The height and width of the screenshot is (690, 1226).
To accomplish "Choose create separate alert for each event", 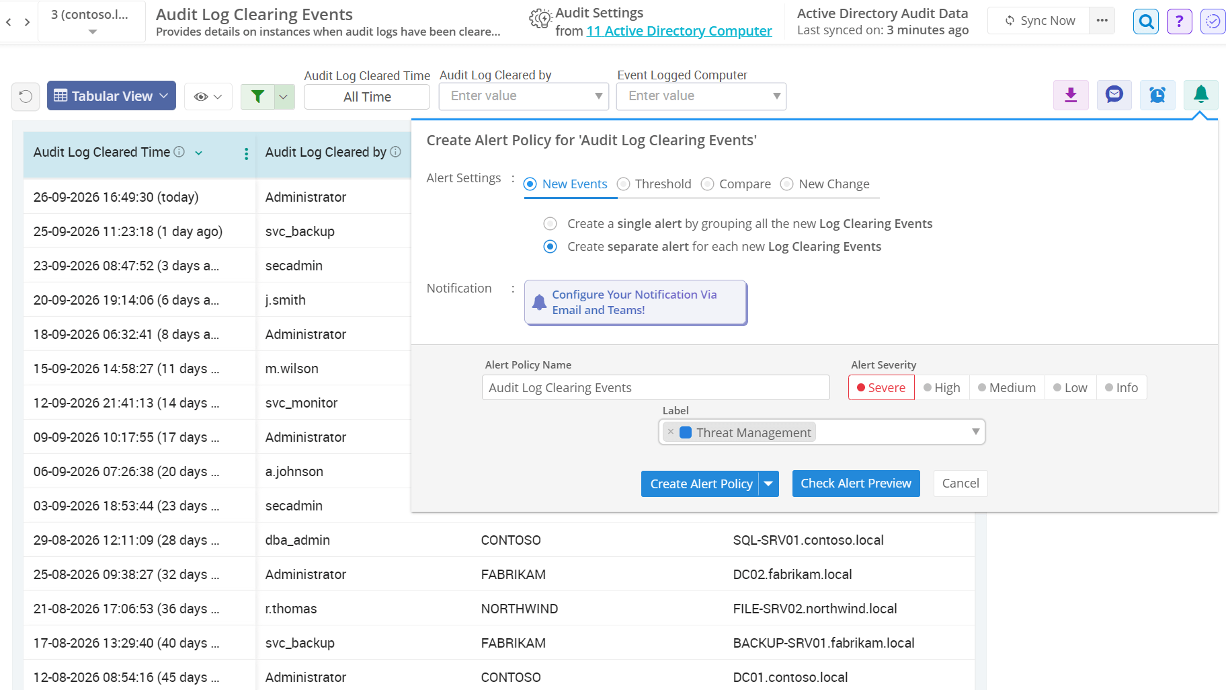I will [550, 247].
